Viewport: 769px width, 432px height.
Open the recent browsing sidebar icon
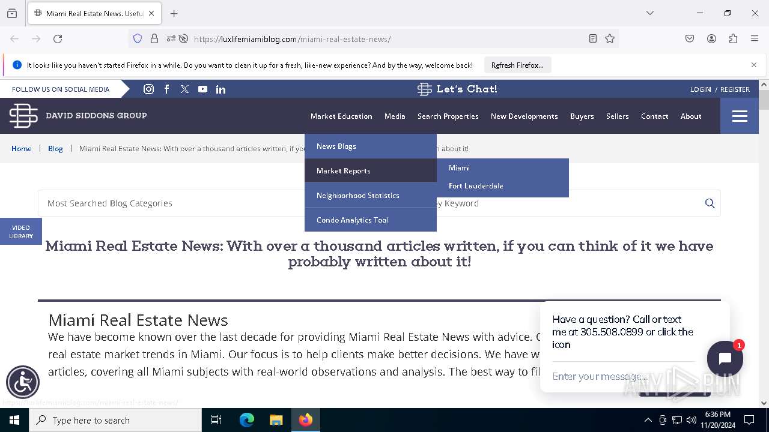click(12, 13)
